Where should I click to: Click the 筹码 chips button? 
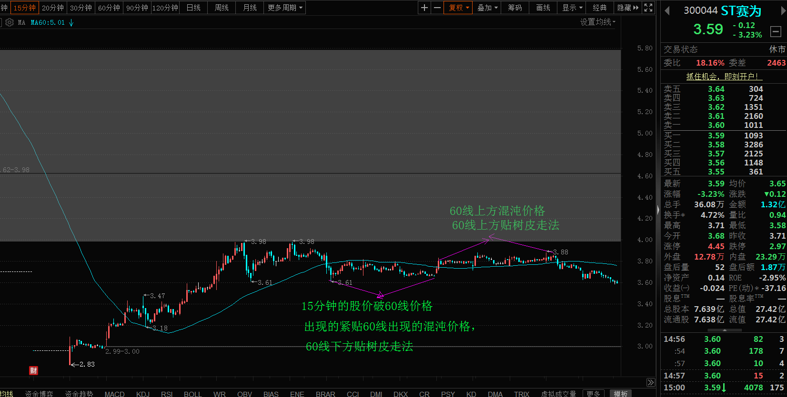(x=515, y=8)
